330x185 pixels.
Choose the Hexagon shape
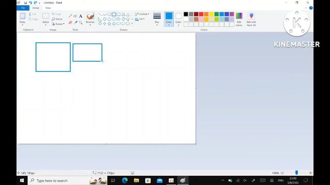pyautogui.click(x=114, y=19)
